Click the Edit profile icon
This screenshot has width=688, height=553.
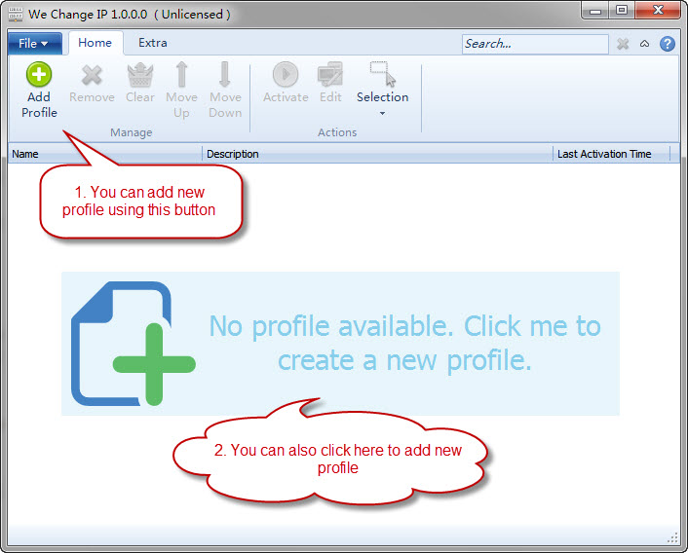click(330, 74)
